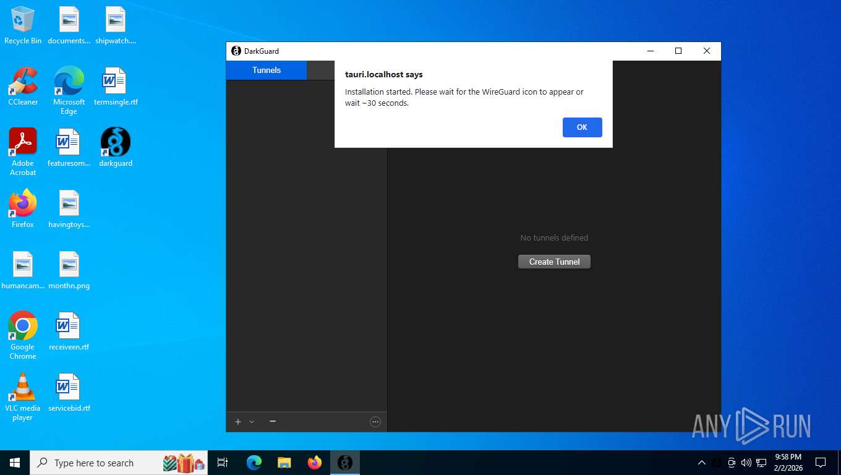
Task: Launch Firefox from the taskbar
Action: point(315,463)
